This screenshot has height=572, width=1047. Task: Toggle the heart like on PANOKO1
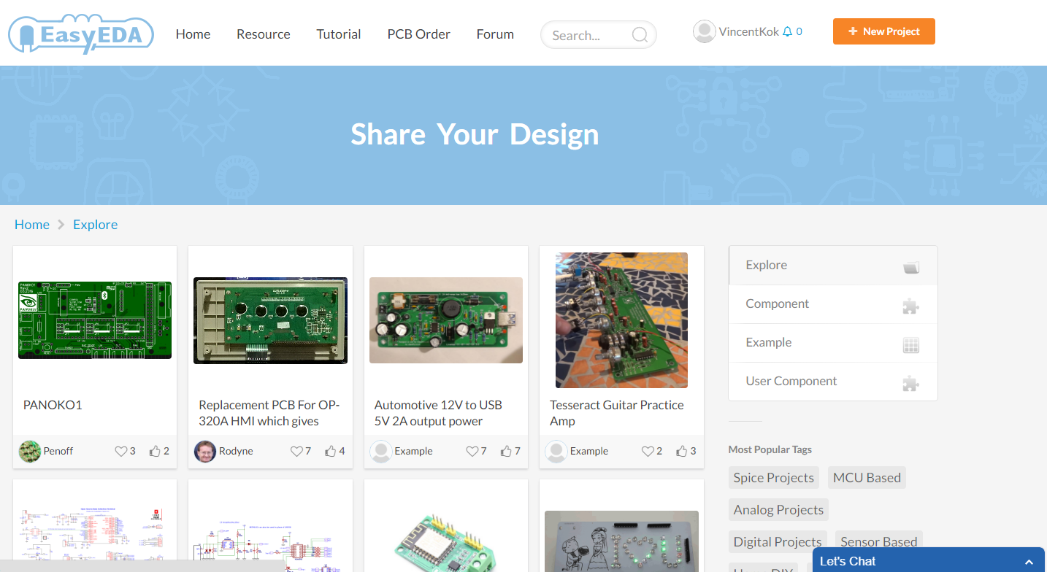click(x=120, y=451)
